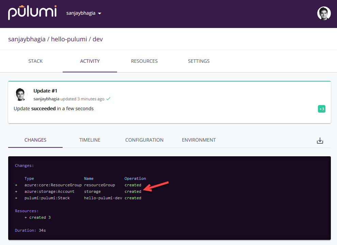This screenshot has height=245, width=337.
Task: Click the 'Changes:' heading in the log
Action: coord(24,166)
